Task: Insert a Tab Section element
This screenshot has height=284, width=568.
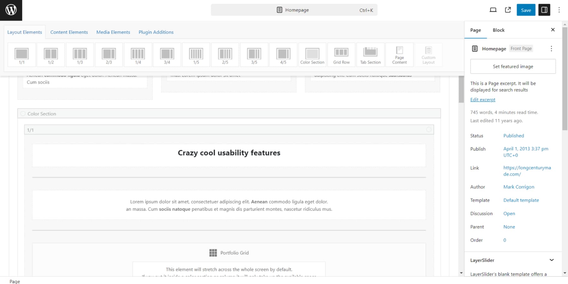Action: [x=370, y=55]
